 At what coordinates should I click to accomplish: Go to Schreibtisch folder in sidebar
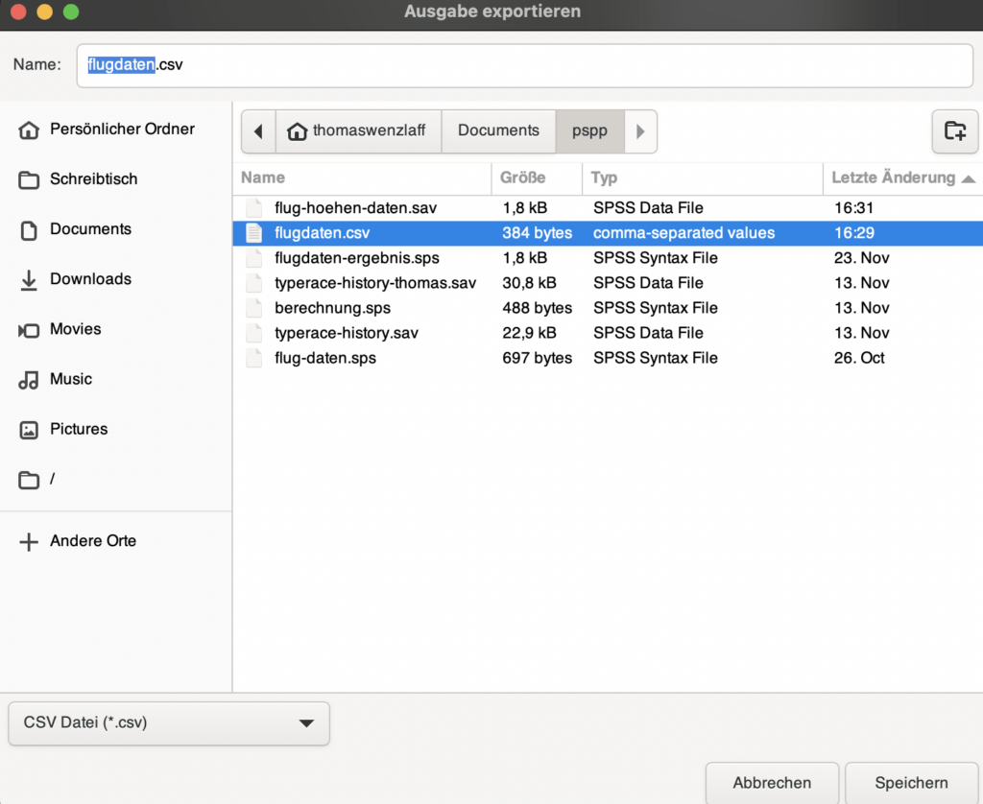pyautogui.click(x=93, y=179)
